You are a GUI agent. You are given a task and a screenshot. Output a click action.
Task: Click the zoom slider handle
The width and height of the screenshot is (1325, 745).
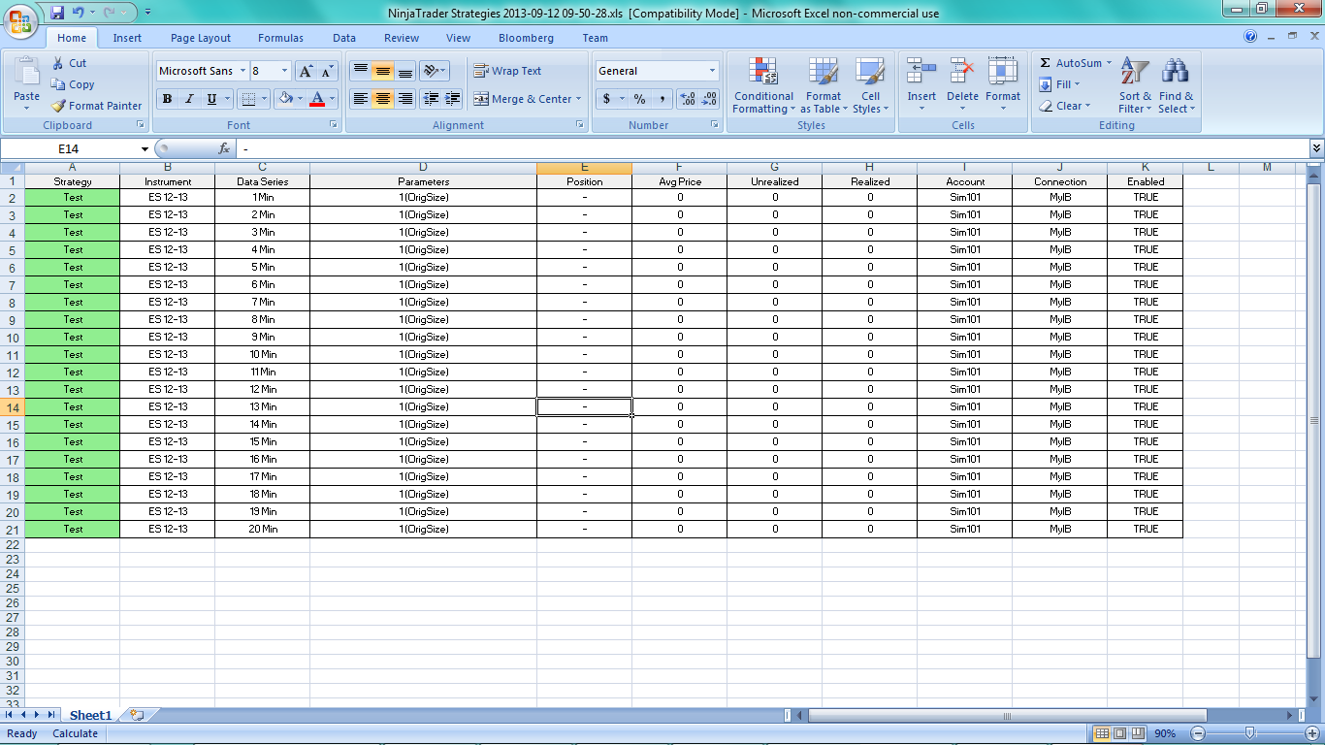coord(1249,733)
